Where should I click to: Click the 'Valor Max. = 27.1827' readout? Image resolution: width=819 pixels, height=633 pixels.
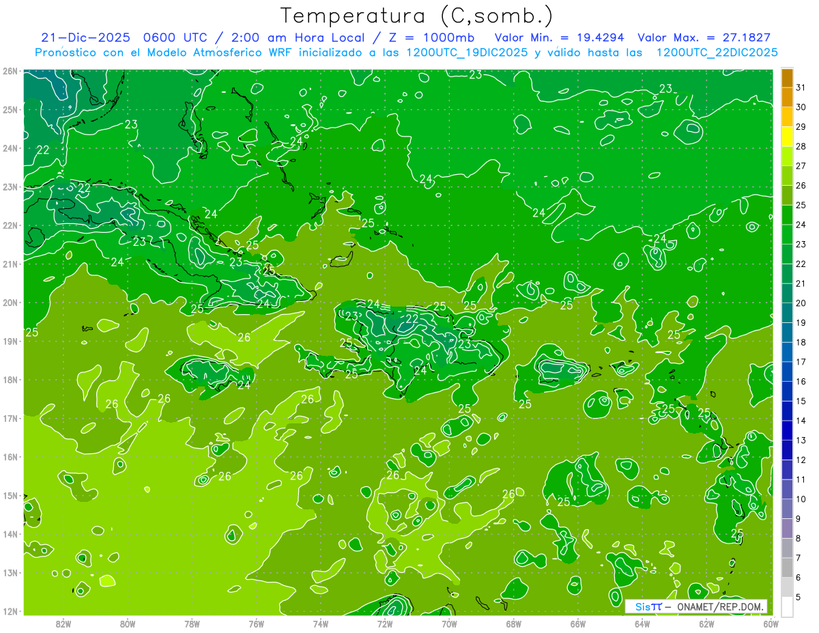coord(704,38)
